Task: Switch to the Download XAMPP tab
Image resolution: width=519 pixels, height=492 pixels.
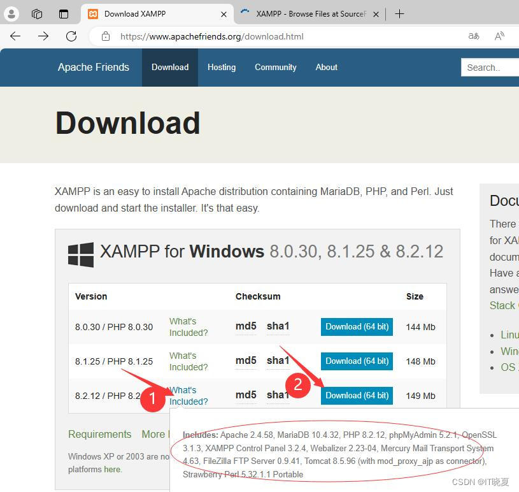Action: click(x=157, y=14)
